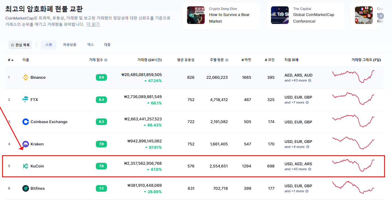Click the star icon next to 관심 목록
This screenshot has height=203, width=392.
12,45
